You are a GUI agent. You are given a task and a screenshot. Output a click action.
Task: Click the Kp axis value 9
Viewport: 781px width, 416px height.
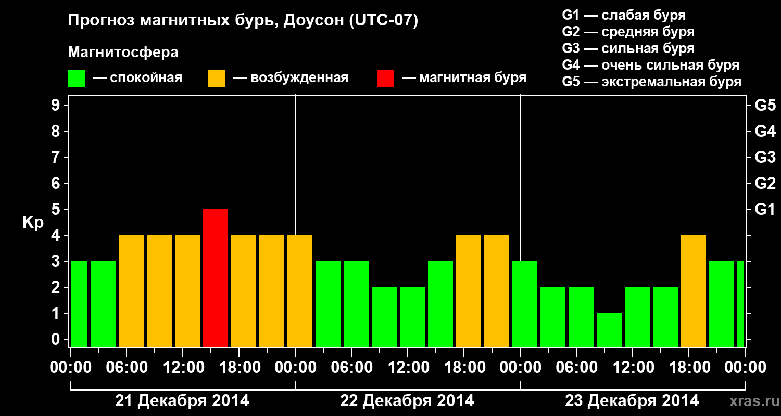[57, 105]
